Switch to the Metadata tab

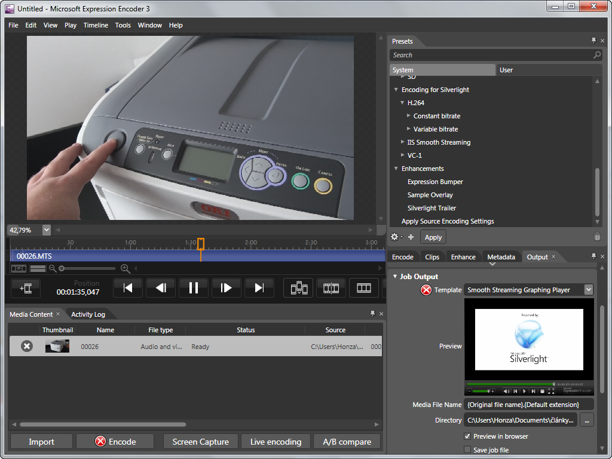(501, 257)
